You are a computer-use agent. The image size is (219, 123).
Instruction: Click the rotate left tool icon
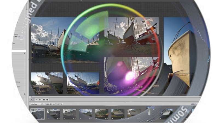point(36,99)
